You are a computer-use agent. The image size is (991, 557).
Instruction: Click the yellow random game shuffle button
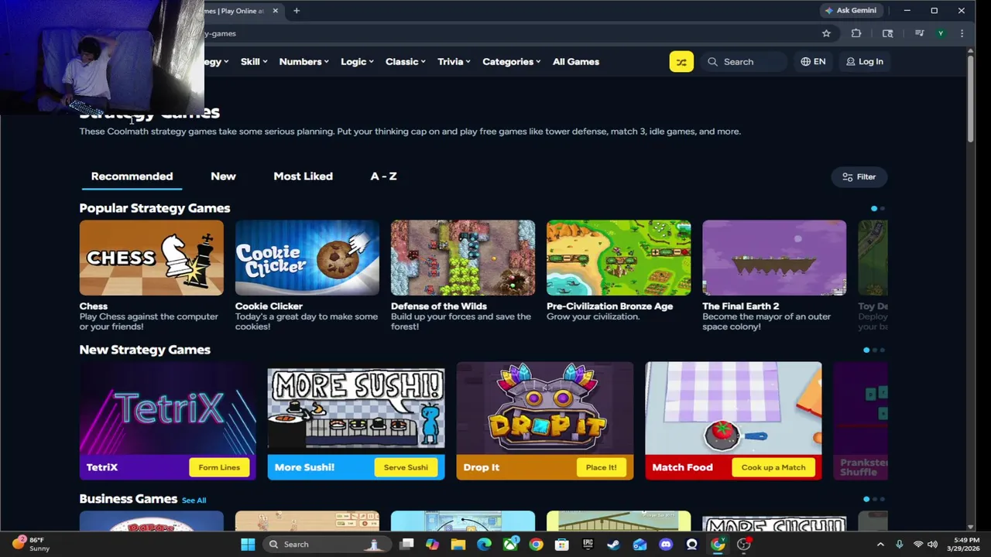click(x=681, y=62)
